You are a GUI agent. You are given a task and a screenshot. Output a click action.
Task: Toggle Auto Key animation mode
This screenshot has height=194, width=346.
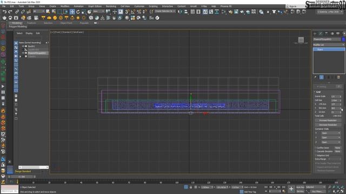click(300, 187)
